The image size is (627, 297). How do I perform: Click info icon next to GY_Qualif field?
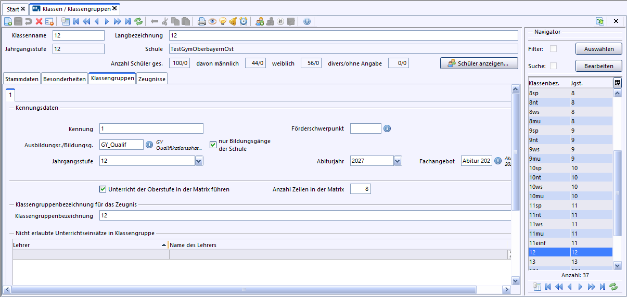click(x=149, y=145)
